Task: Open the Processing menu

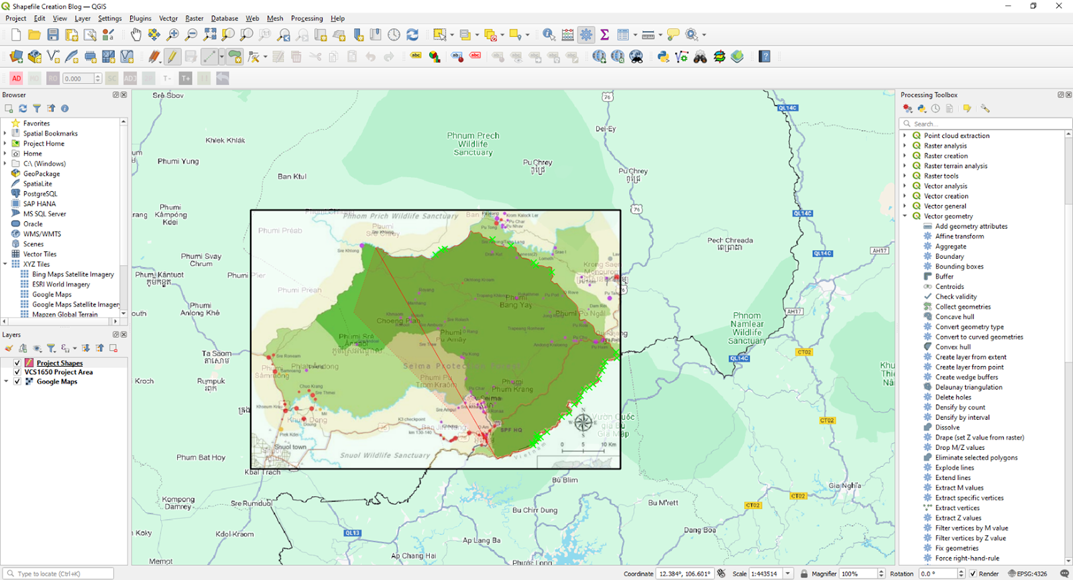Action: 307,18
